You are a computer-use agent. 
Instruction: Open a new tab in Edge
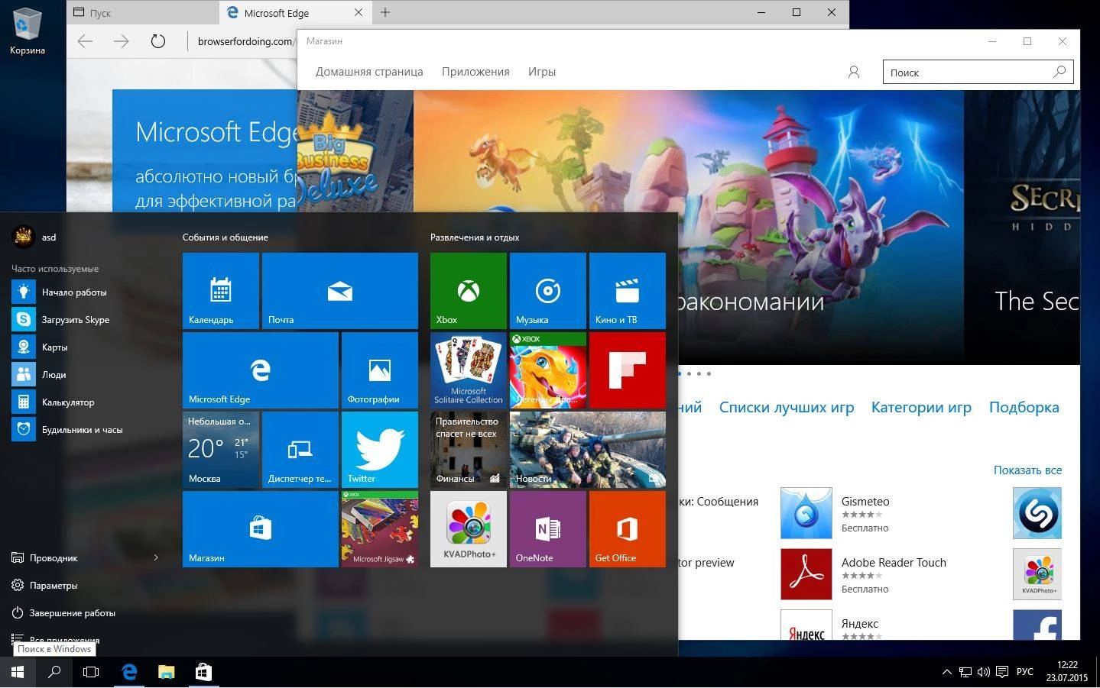click(385, 12)
